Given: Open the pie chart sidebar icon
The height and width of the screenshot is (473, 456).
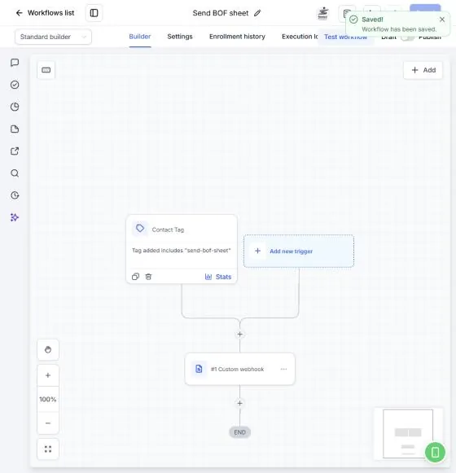Looking at the screenshot, I should [x=15, y=107].
